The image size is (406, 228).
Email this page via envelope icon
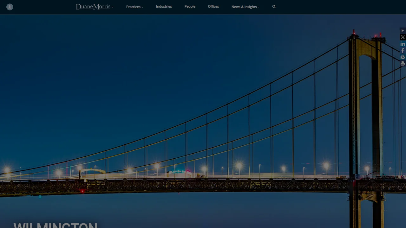coord(403,57)
